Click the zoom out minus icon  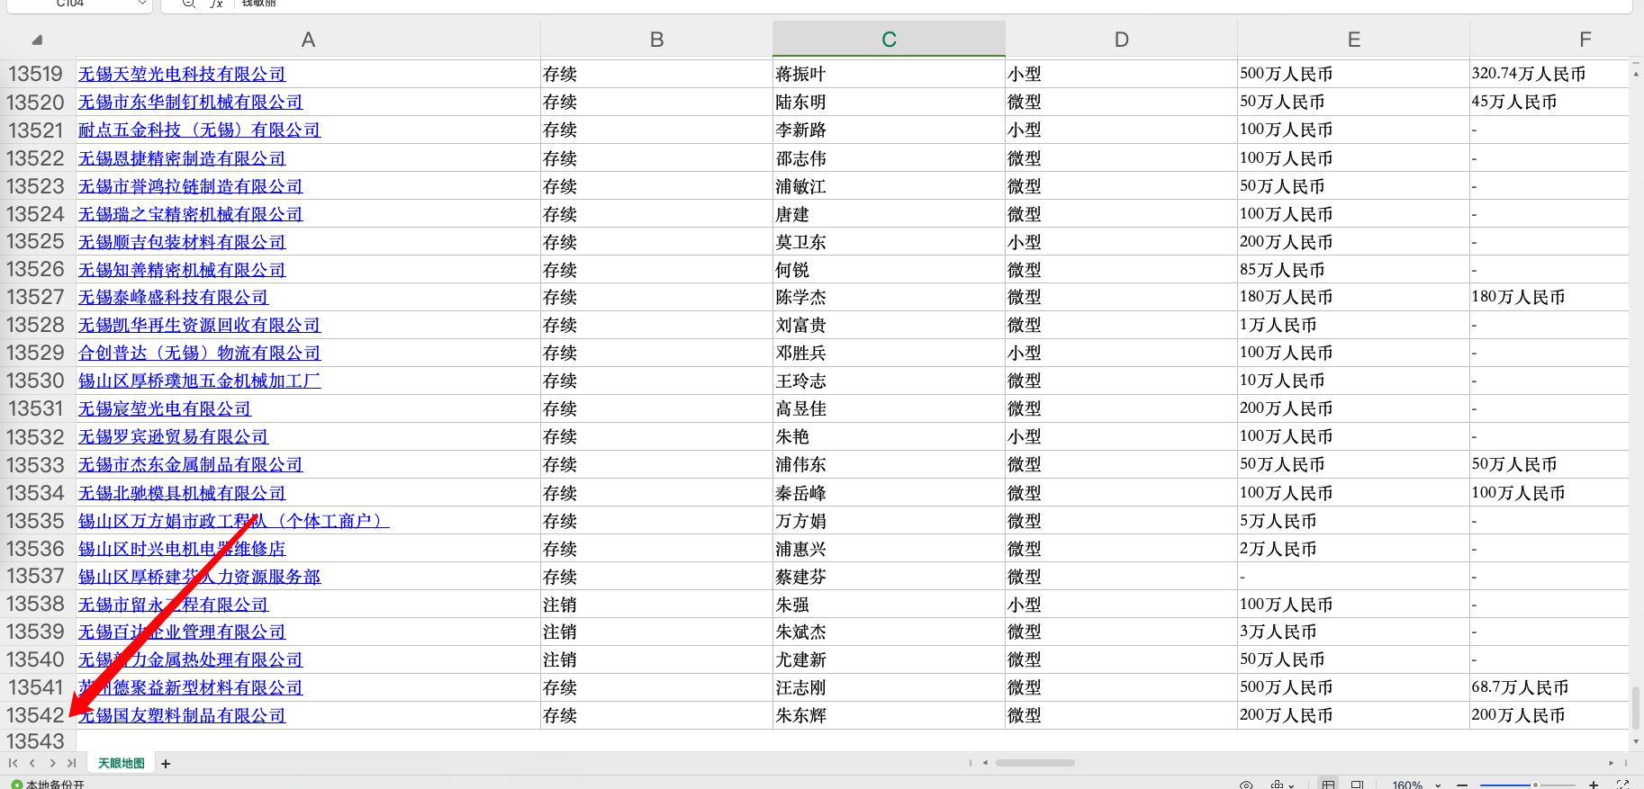click(1461, 785)
